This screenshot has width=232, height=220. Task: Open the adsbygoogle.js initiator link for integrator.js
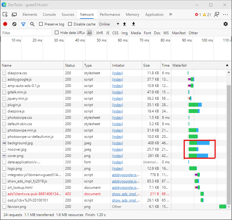[126, 175]
